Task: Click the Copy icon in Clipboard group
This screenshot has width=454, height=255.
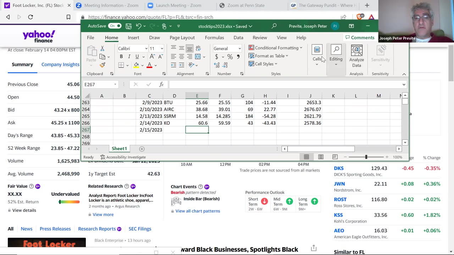Action: pos(102,57)
